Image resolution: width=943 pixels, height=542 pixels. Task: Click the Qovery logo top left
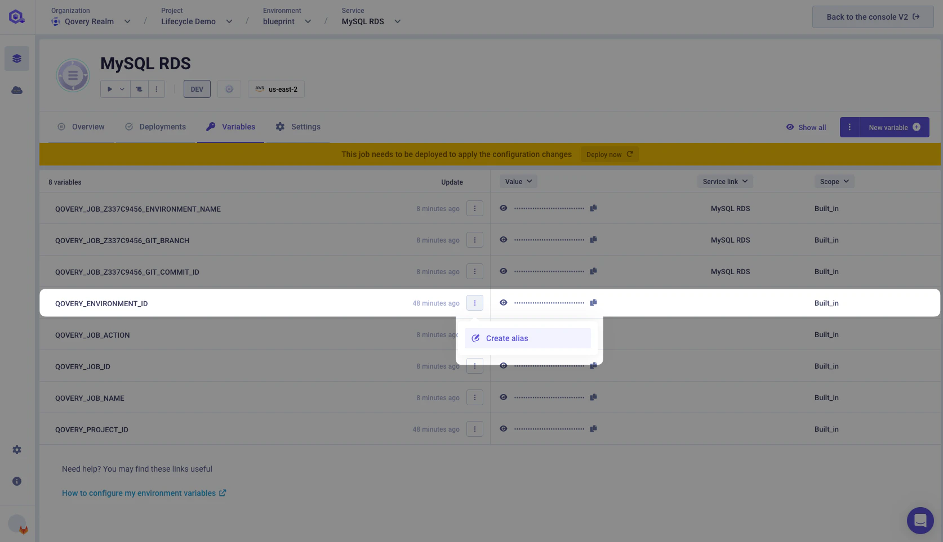[x=17, y=16]
